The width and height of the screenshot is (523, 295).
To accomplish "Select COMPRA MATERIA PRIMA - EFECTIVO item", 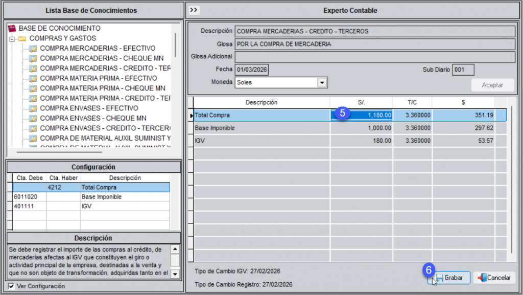I will [x=99, y=78].
